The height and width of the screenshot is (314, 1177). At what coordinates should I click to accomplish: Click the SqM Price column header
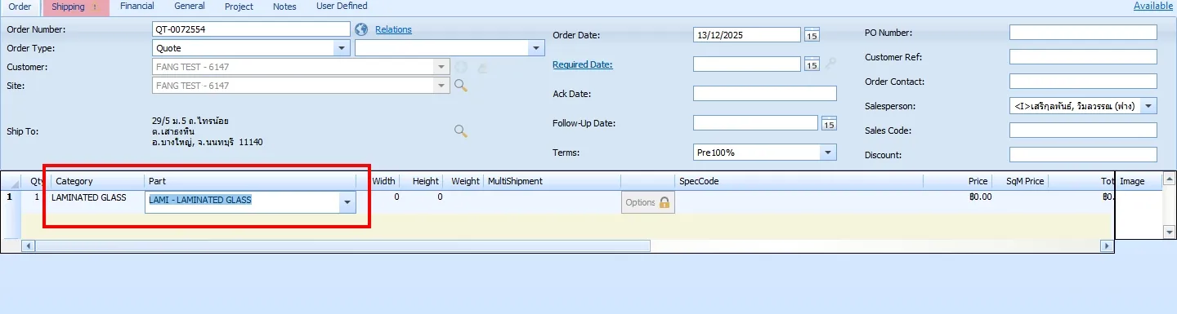coord(1020,181)
